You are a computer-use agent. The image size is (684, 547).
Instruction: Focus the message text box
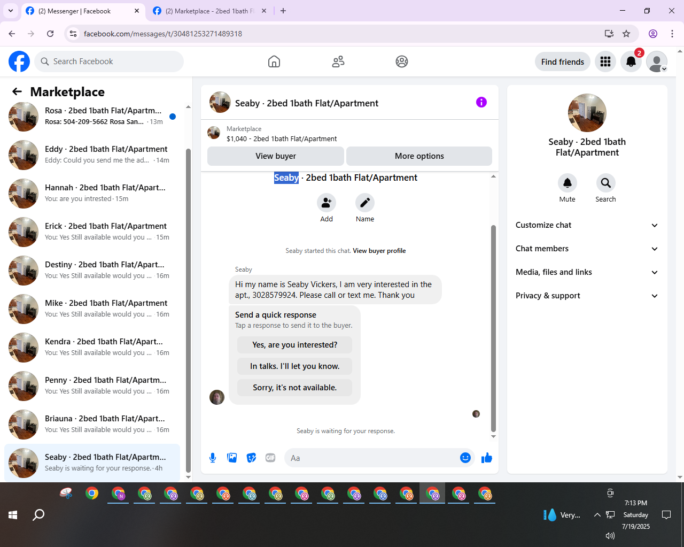[372, 458]
